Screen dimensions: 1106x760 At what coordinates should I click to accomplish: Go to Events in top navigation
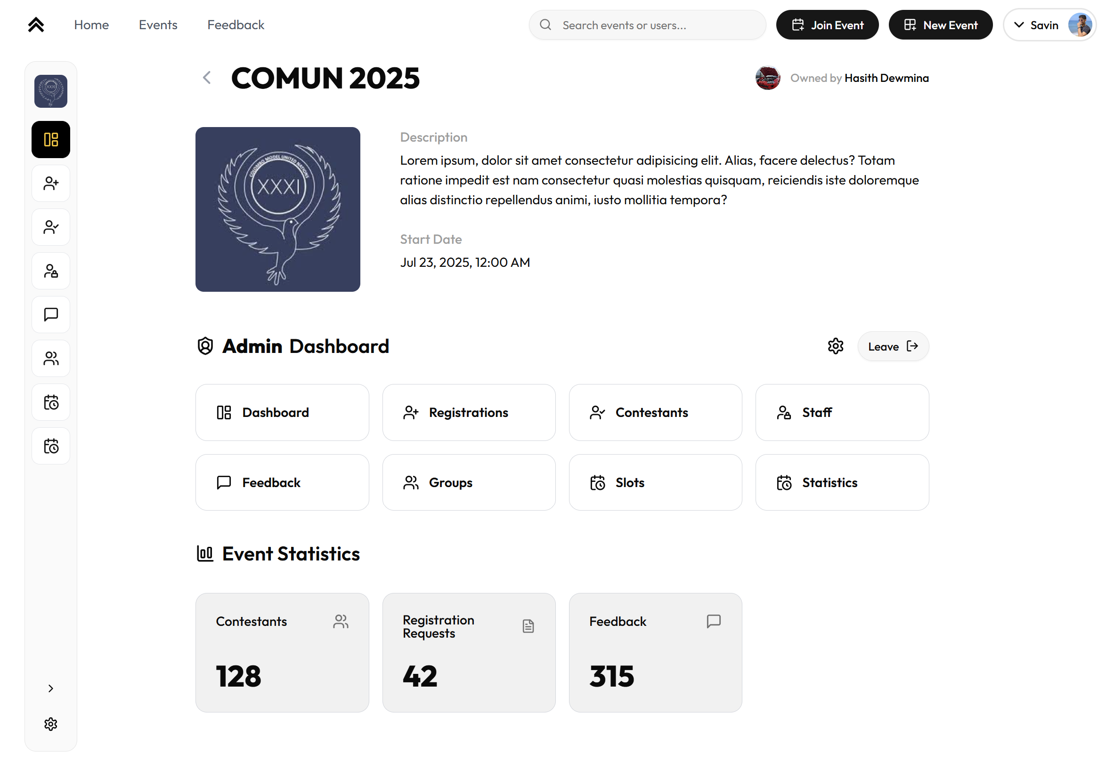coord(158,25)
